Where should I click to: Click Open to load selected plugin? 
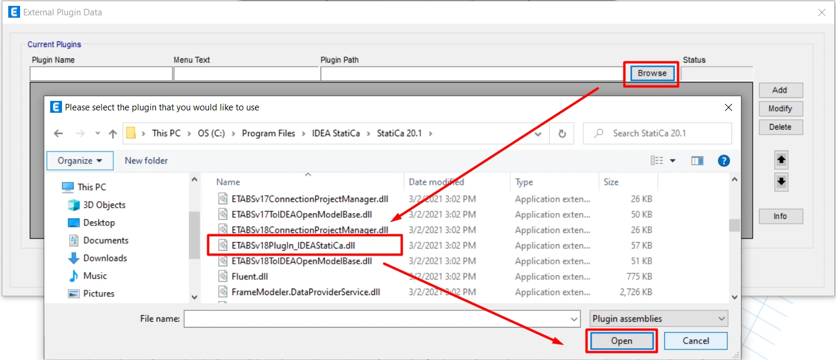tap(621, 341)
